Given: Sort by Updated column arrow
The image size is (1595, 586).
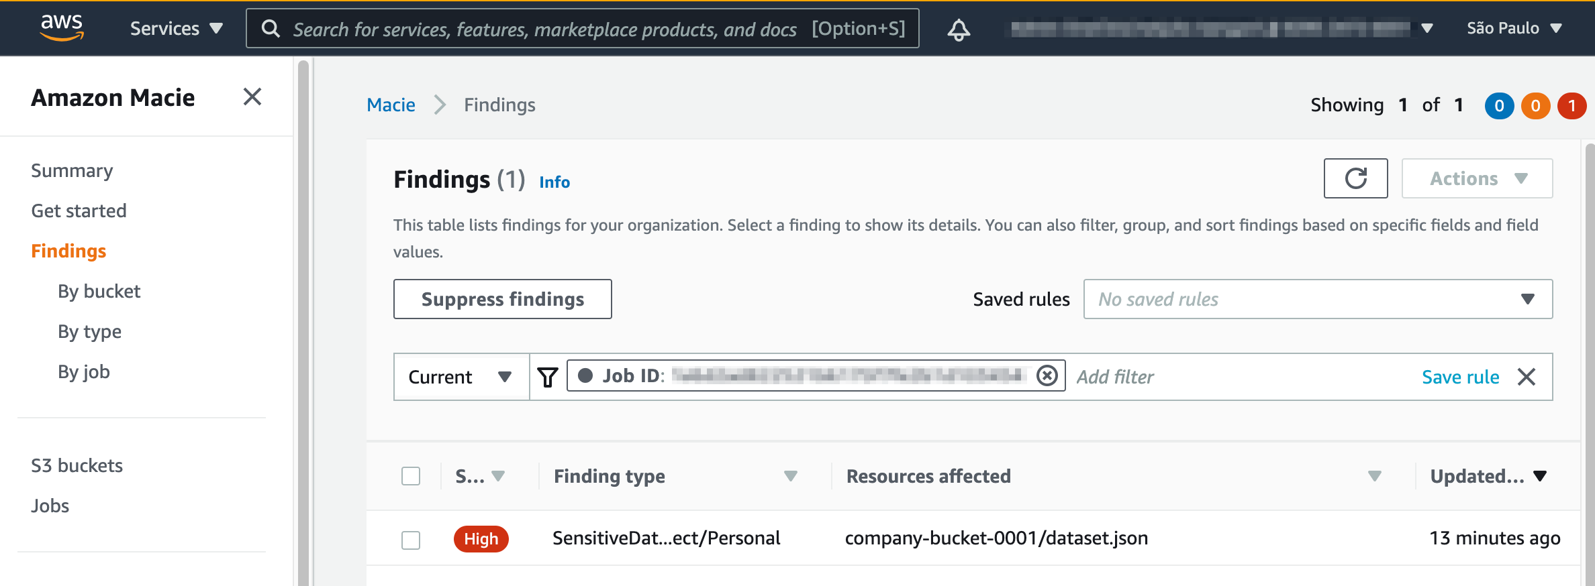Looking at the screenshot, I should click(1540, 476).
